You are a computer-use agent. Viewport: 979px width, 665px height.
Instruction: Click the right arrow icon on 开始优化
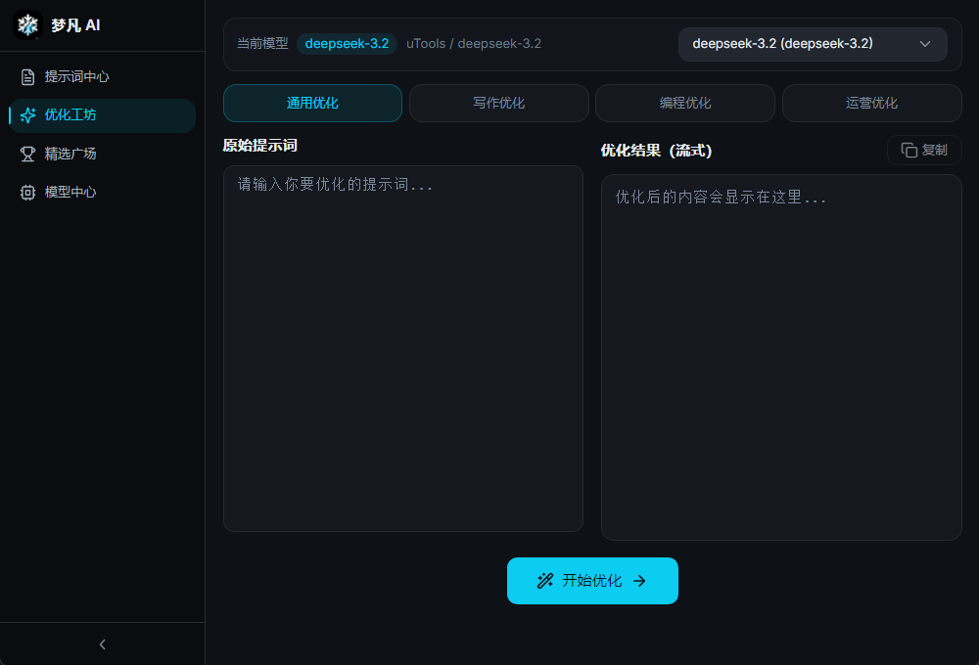click(639, 581)
